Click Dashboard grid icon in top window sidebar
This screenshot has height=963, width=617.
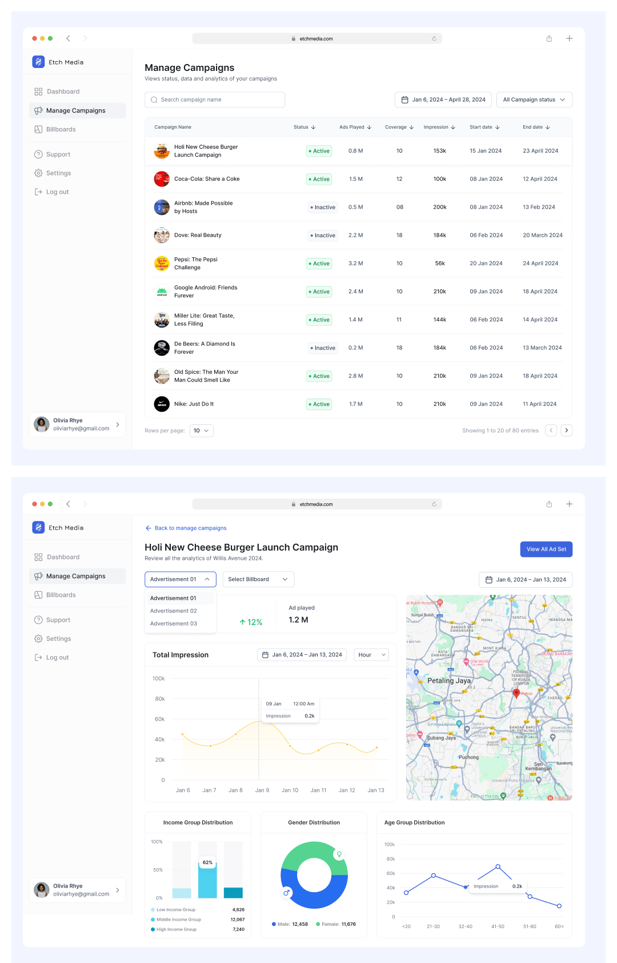pos(38,91)
